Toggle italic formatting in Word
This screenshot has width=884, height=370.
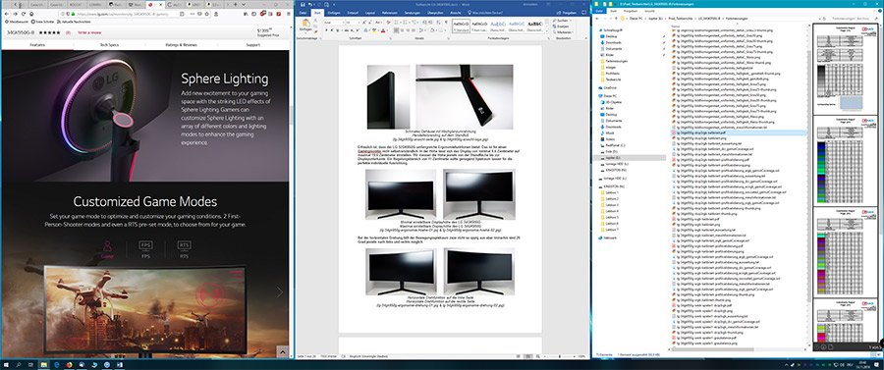point(332,30)
